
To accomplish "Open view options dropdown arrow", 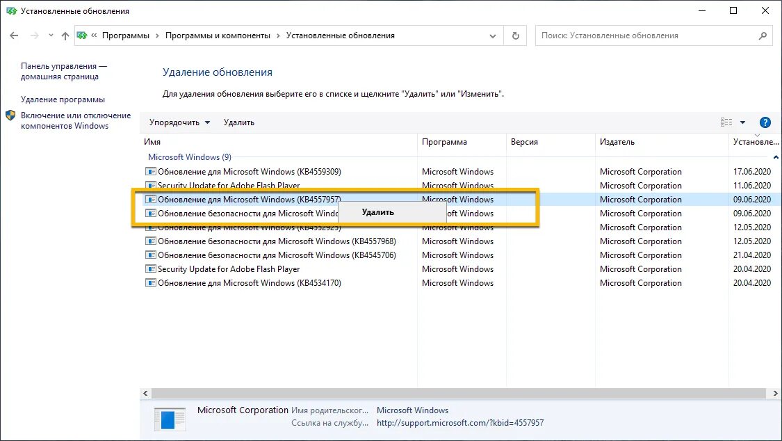I will coord(742,122).
